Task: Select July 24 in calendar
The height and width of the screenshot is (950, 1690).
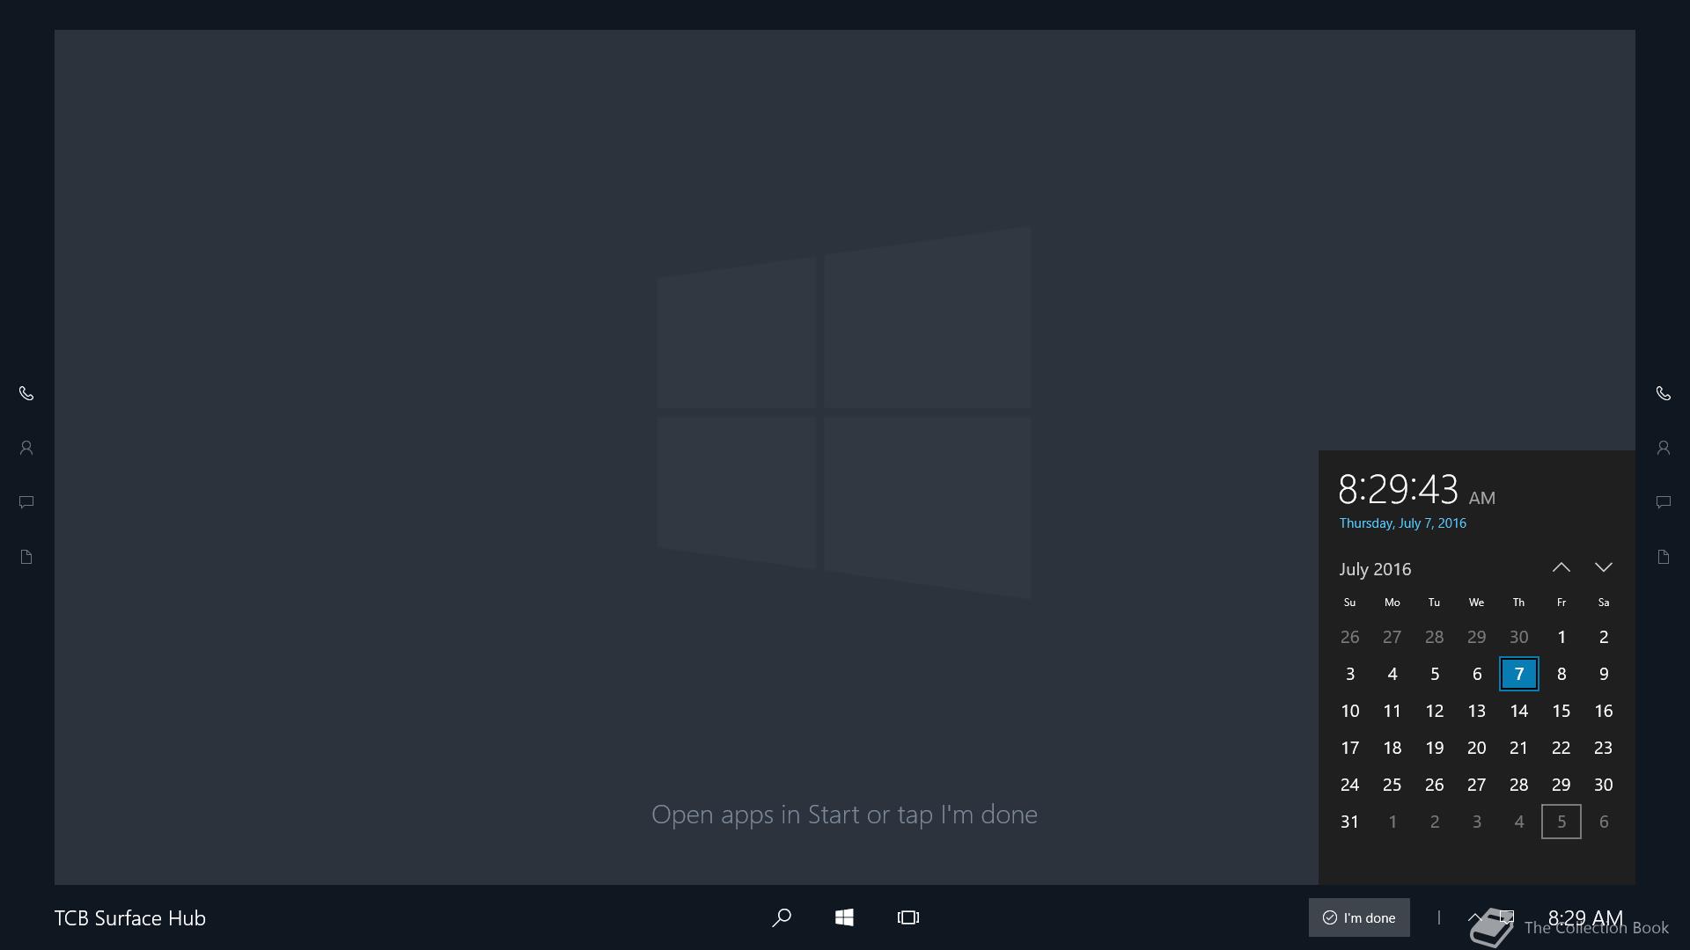Action: [1350, 785]
